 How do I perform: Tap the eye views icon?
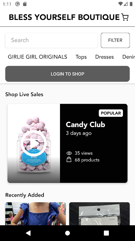[x=69, y=153]
